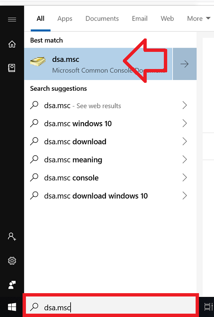Expand the More filter dropdown
The height and width of the screenshot is (317, 214).
click(x=199, y=18)
